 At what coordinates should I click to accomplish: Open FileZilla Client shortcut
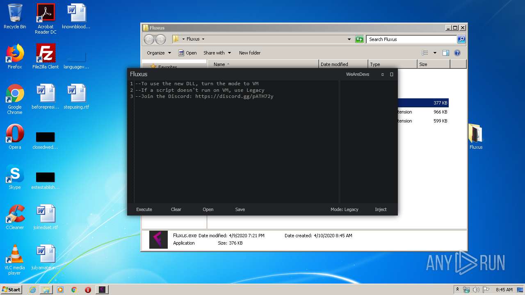46,57
